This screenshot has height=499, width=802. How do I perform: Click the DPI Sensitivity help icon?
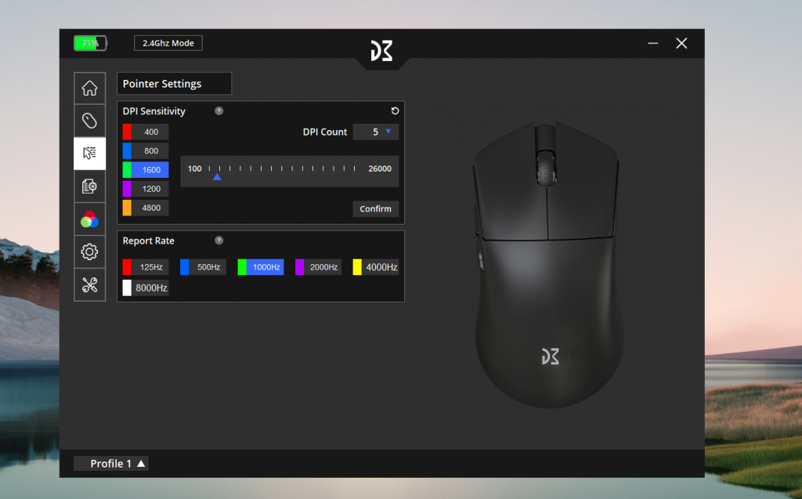219,111
